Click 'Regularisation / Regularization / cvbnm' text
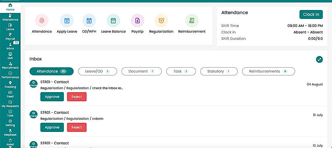332x148 pixels. coord(72,119)
